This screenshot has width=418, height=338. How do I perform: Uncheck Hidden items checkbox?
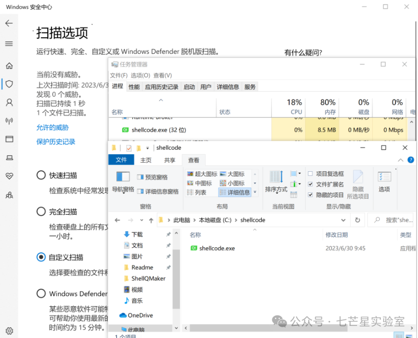(x=310, y=195)
